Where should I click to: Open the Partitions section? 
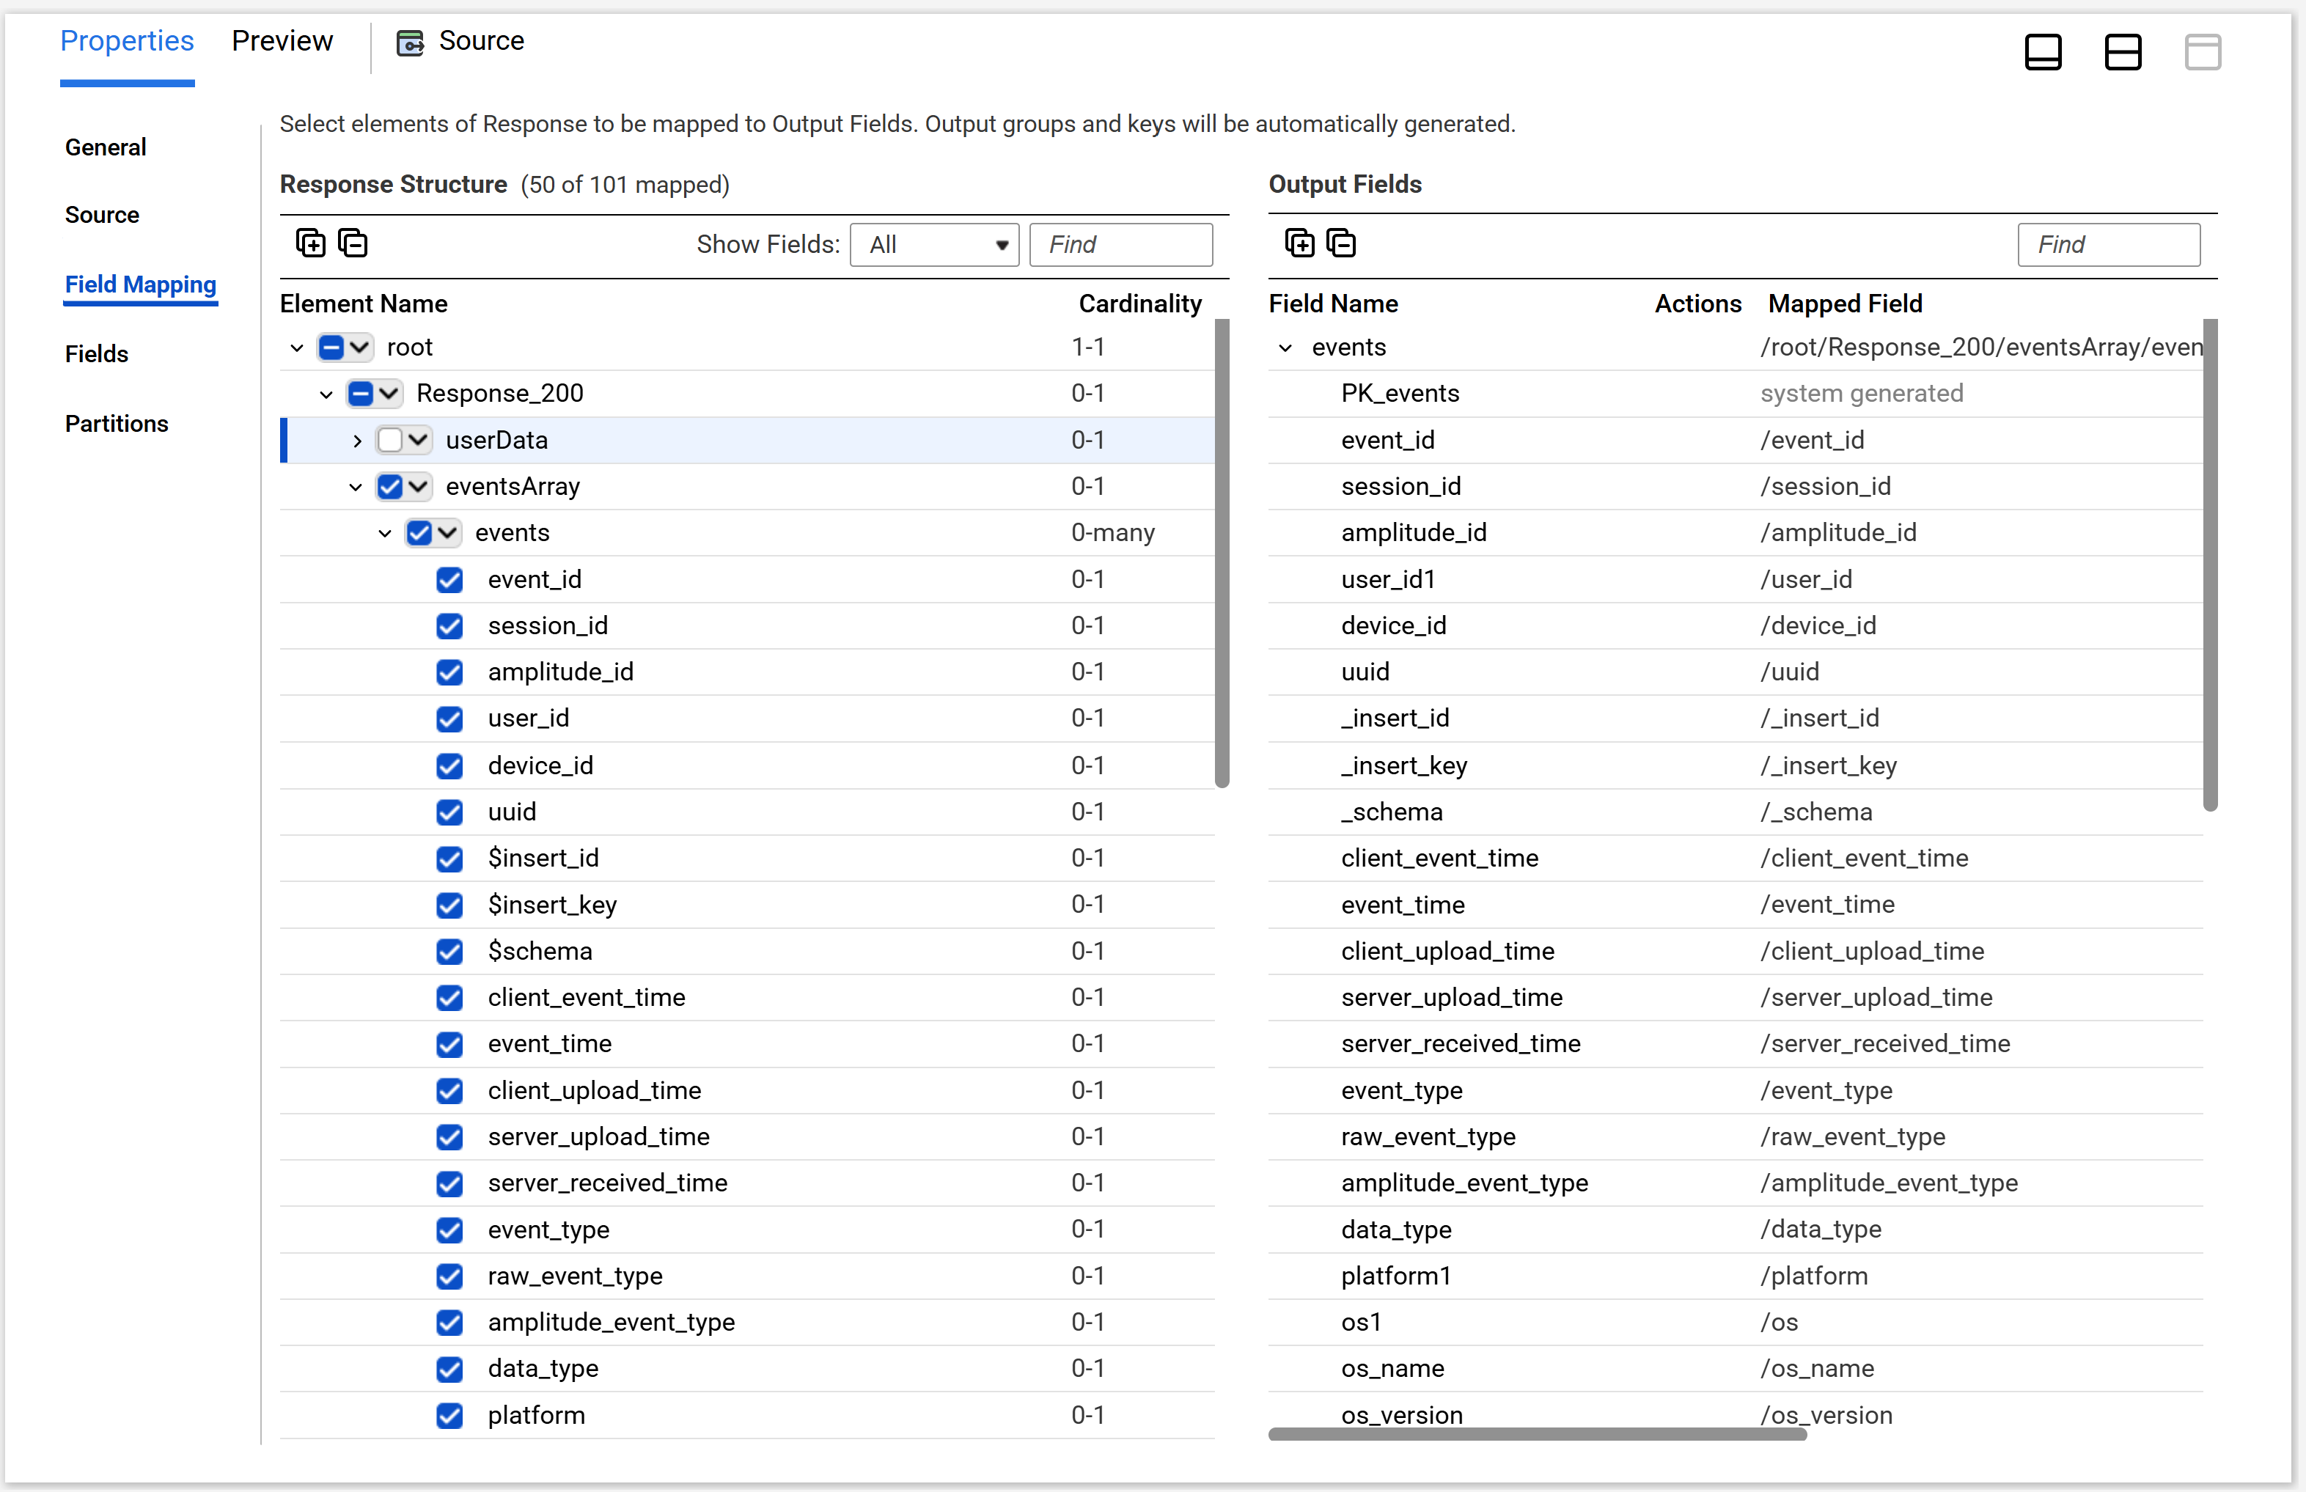(x=117, y=423)
